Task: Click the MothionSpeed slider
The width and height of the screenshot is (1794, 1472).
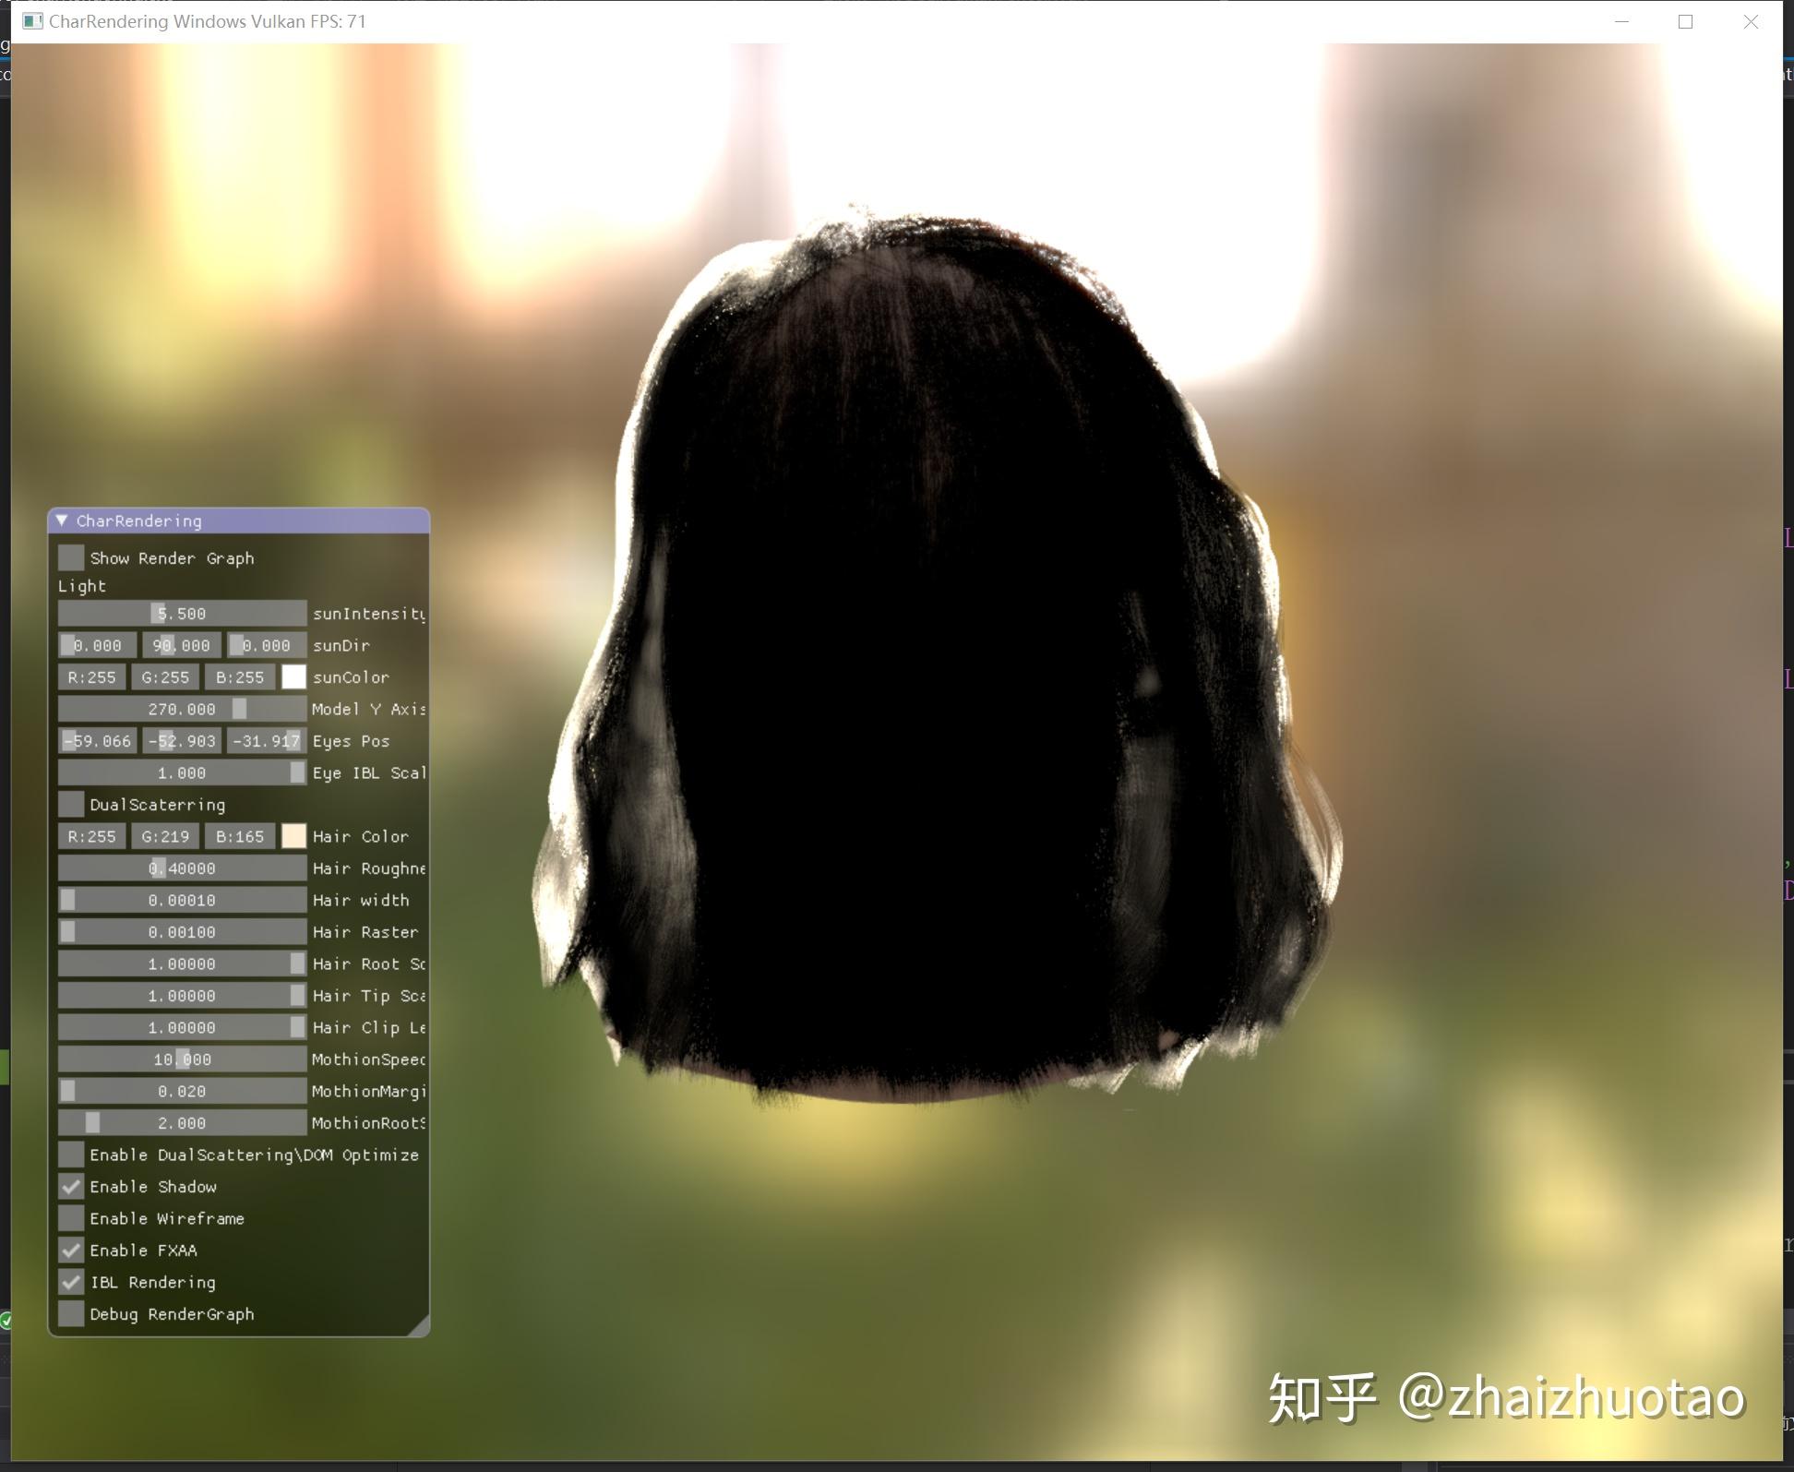Action: pyautogui.click(x=181, y=1059)
